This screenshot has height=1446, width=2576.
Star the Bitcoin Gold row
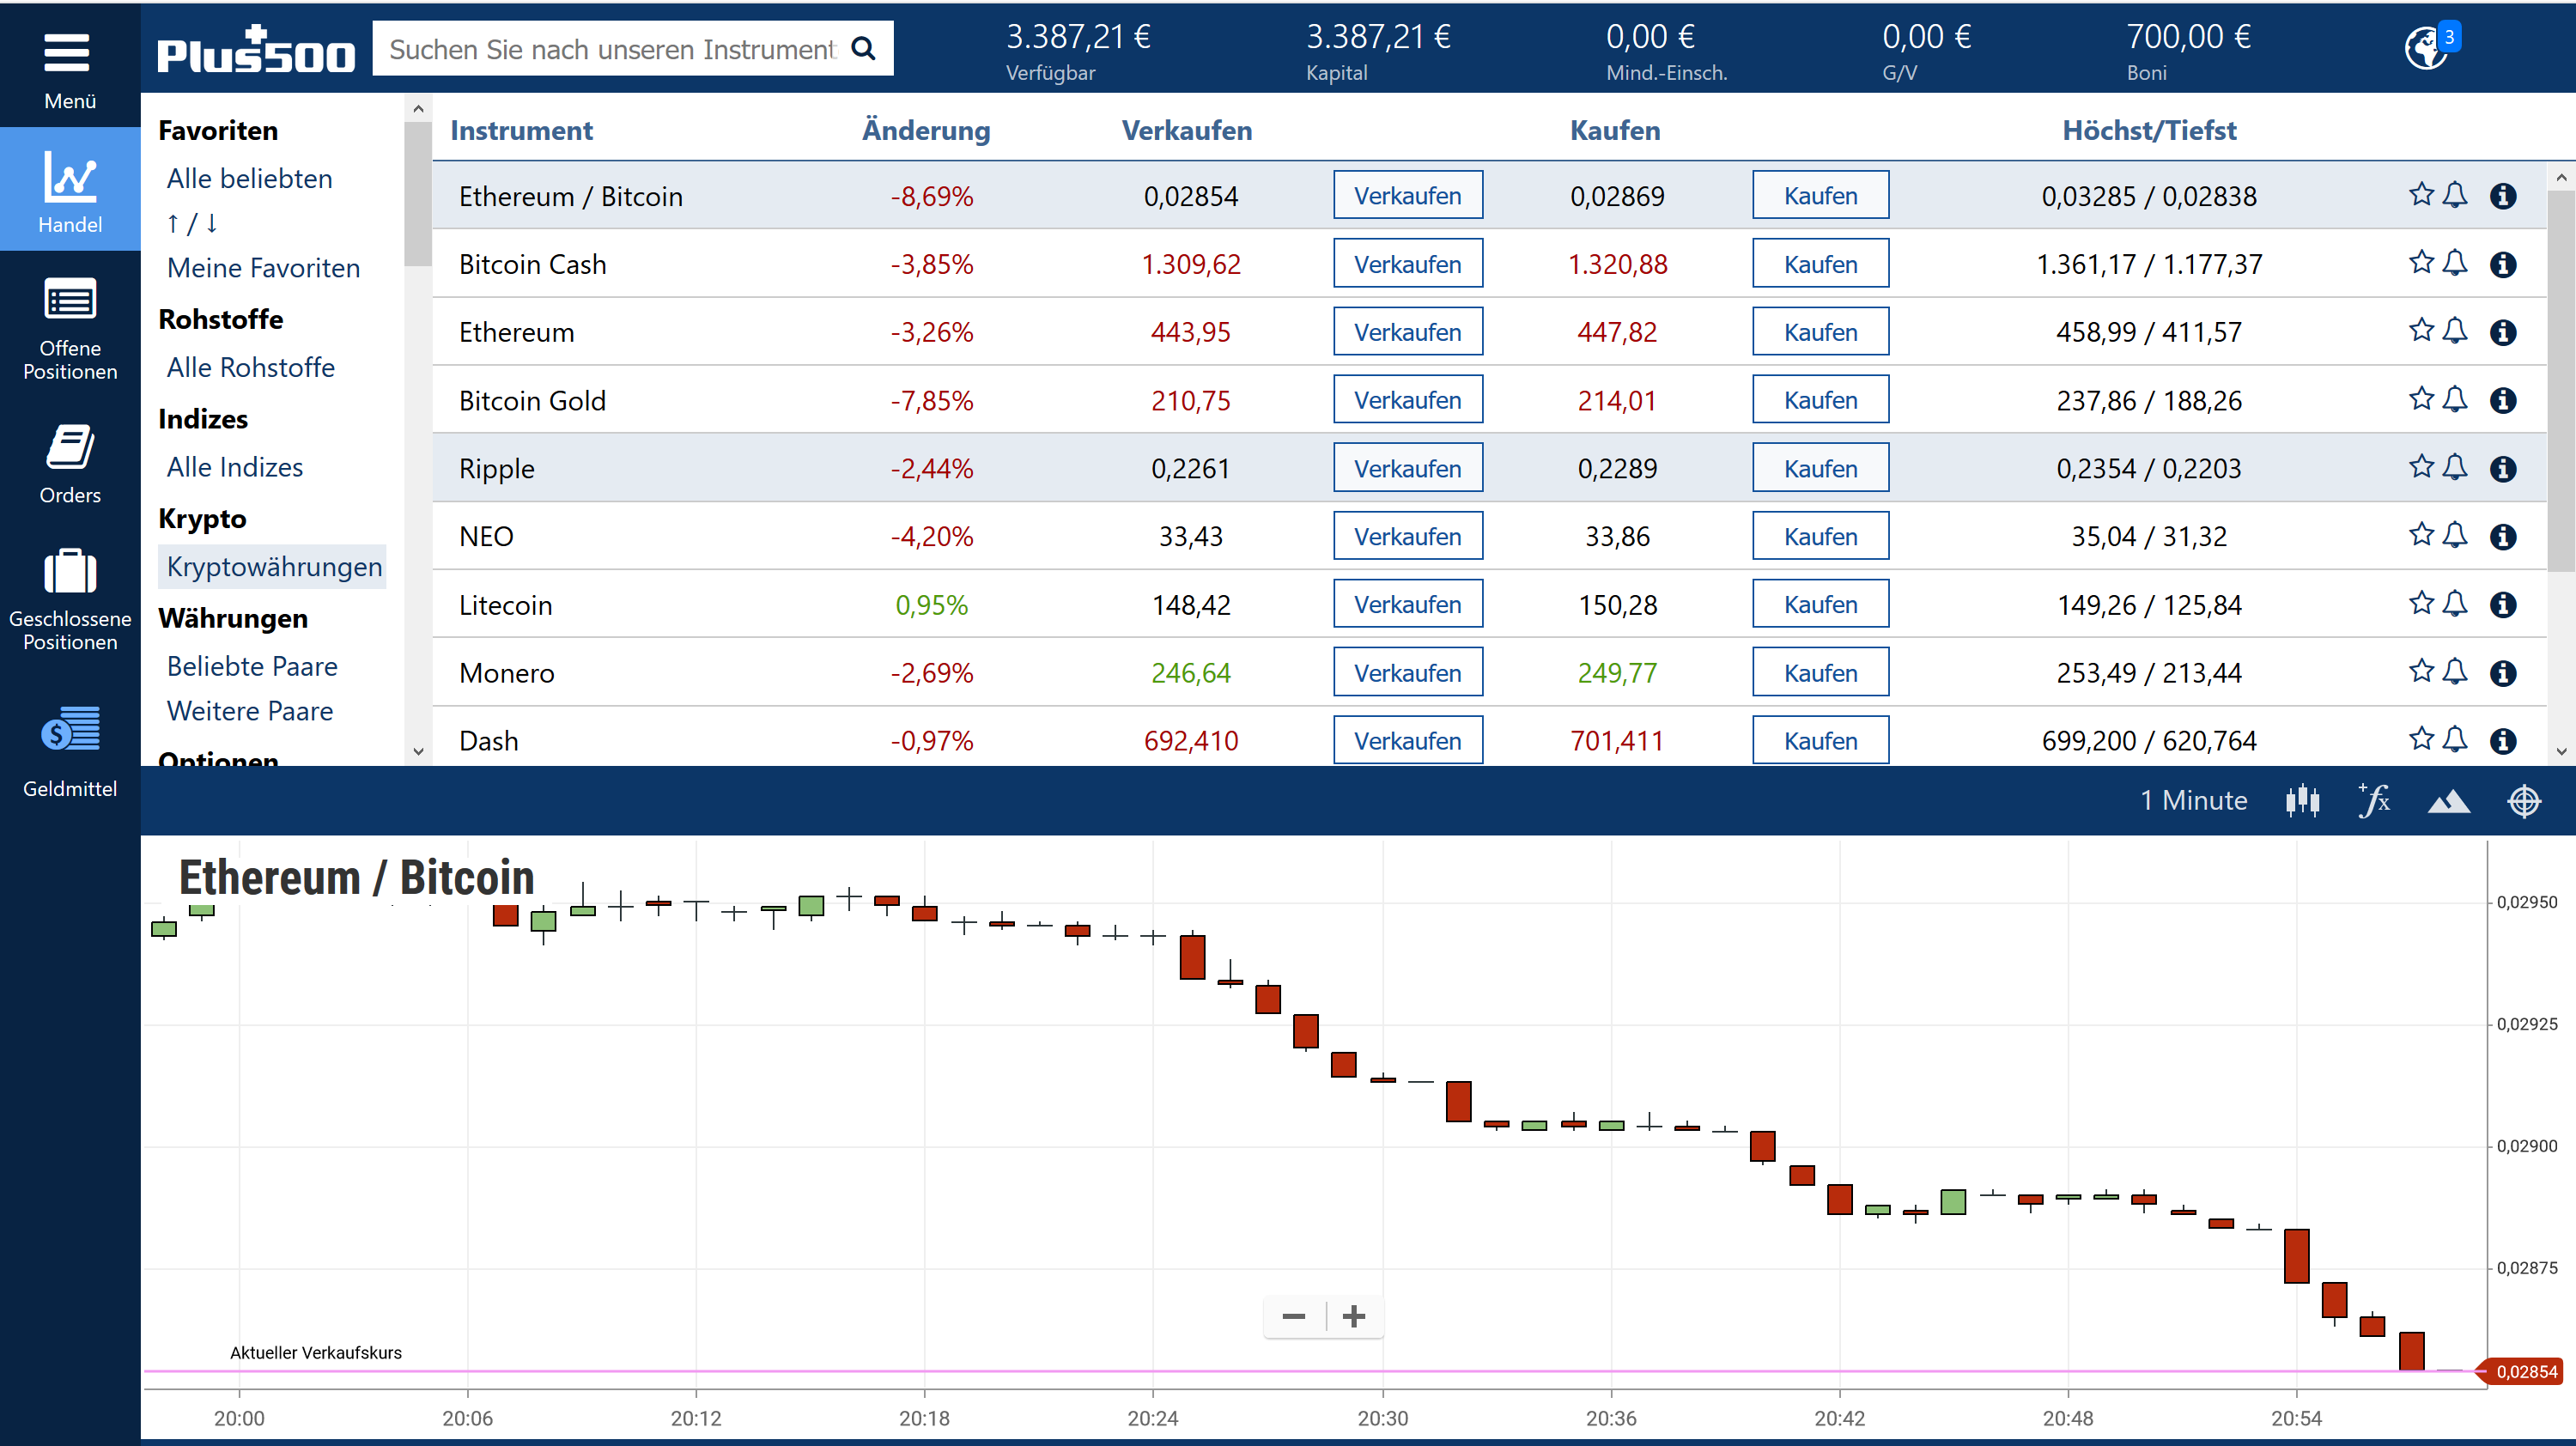coord(2421,399)
